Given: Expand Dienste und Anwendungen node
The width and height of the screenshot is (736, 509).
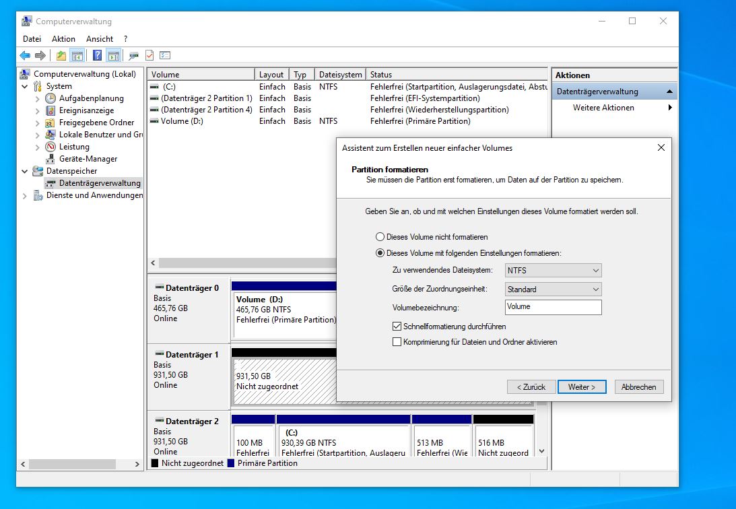Looking at the screenshot, I should 25,196.
